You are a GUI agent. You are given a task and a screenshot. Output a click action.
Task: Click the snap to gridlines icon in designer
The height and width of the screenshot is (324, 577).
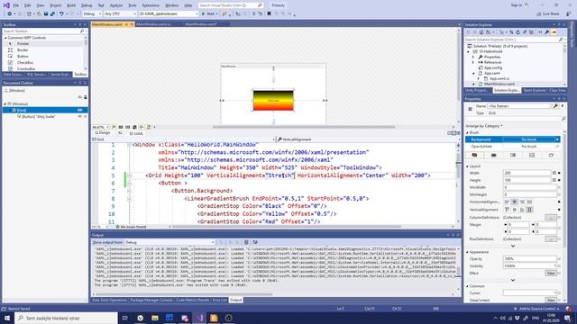tap(128, 127)
